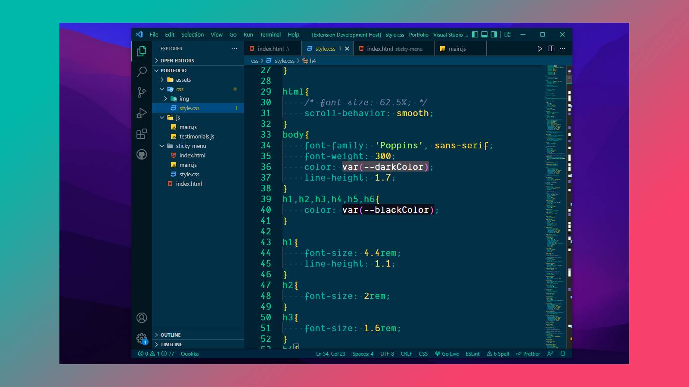689x387 pixels.
Task: Open editor more actions ellipsis
Action: [x=562, y=49]
